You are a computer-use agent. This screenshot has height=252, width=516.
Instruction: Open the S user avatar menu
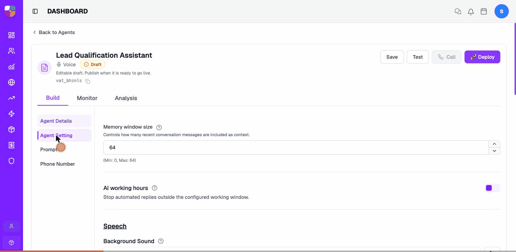click(502, 11)
